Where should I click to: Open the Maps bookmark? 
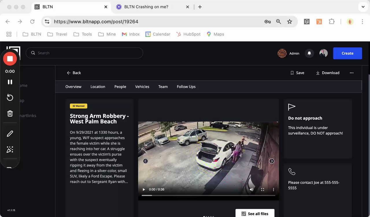215,34
